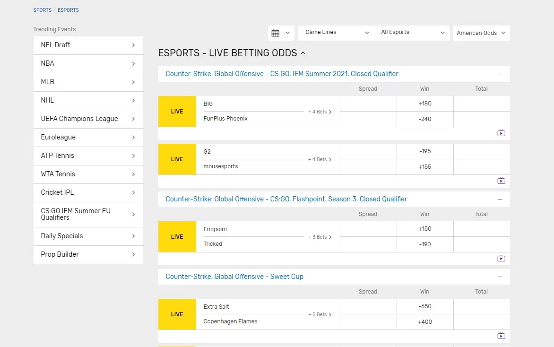
Task: Go to SPORTS breadcrumb link
Action: coord(43,10)
